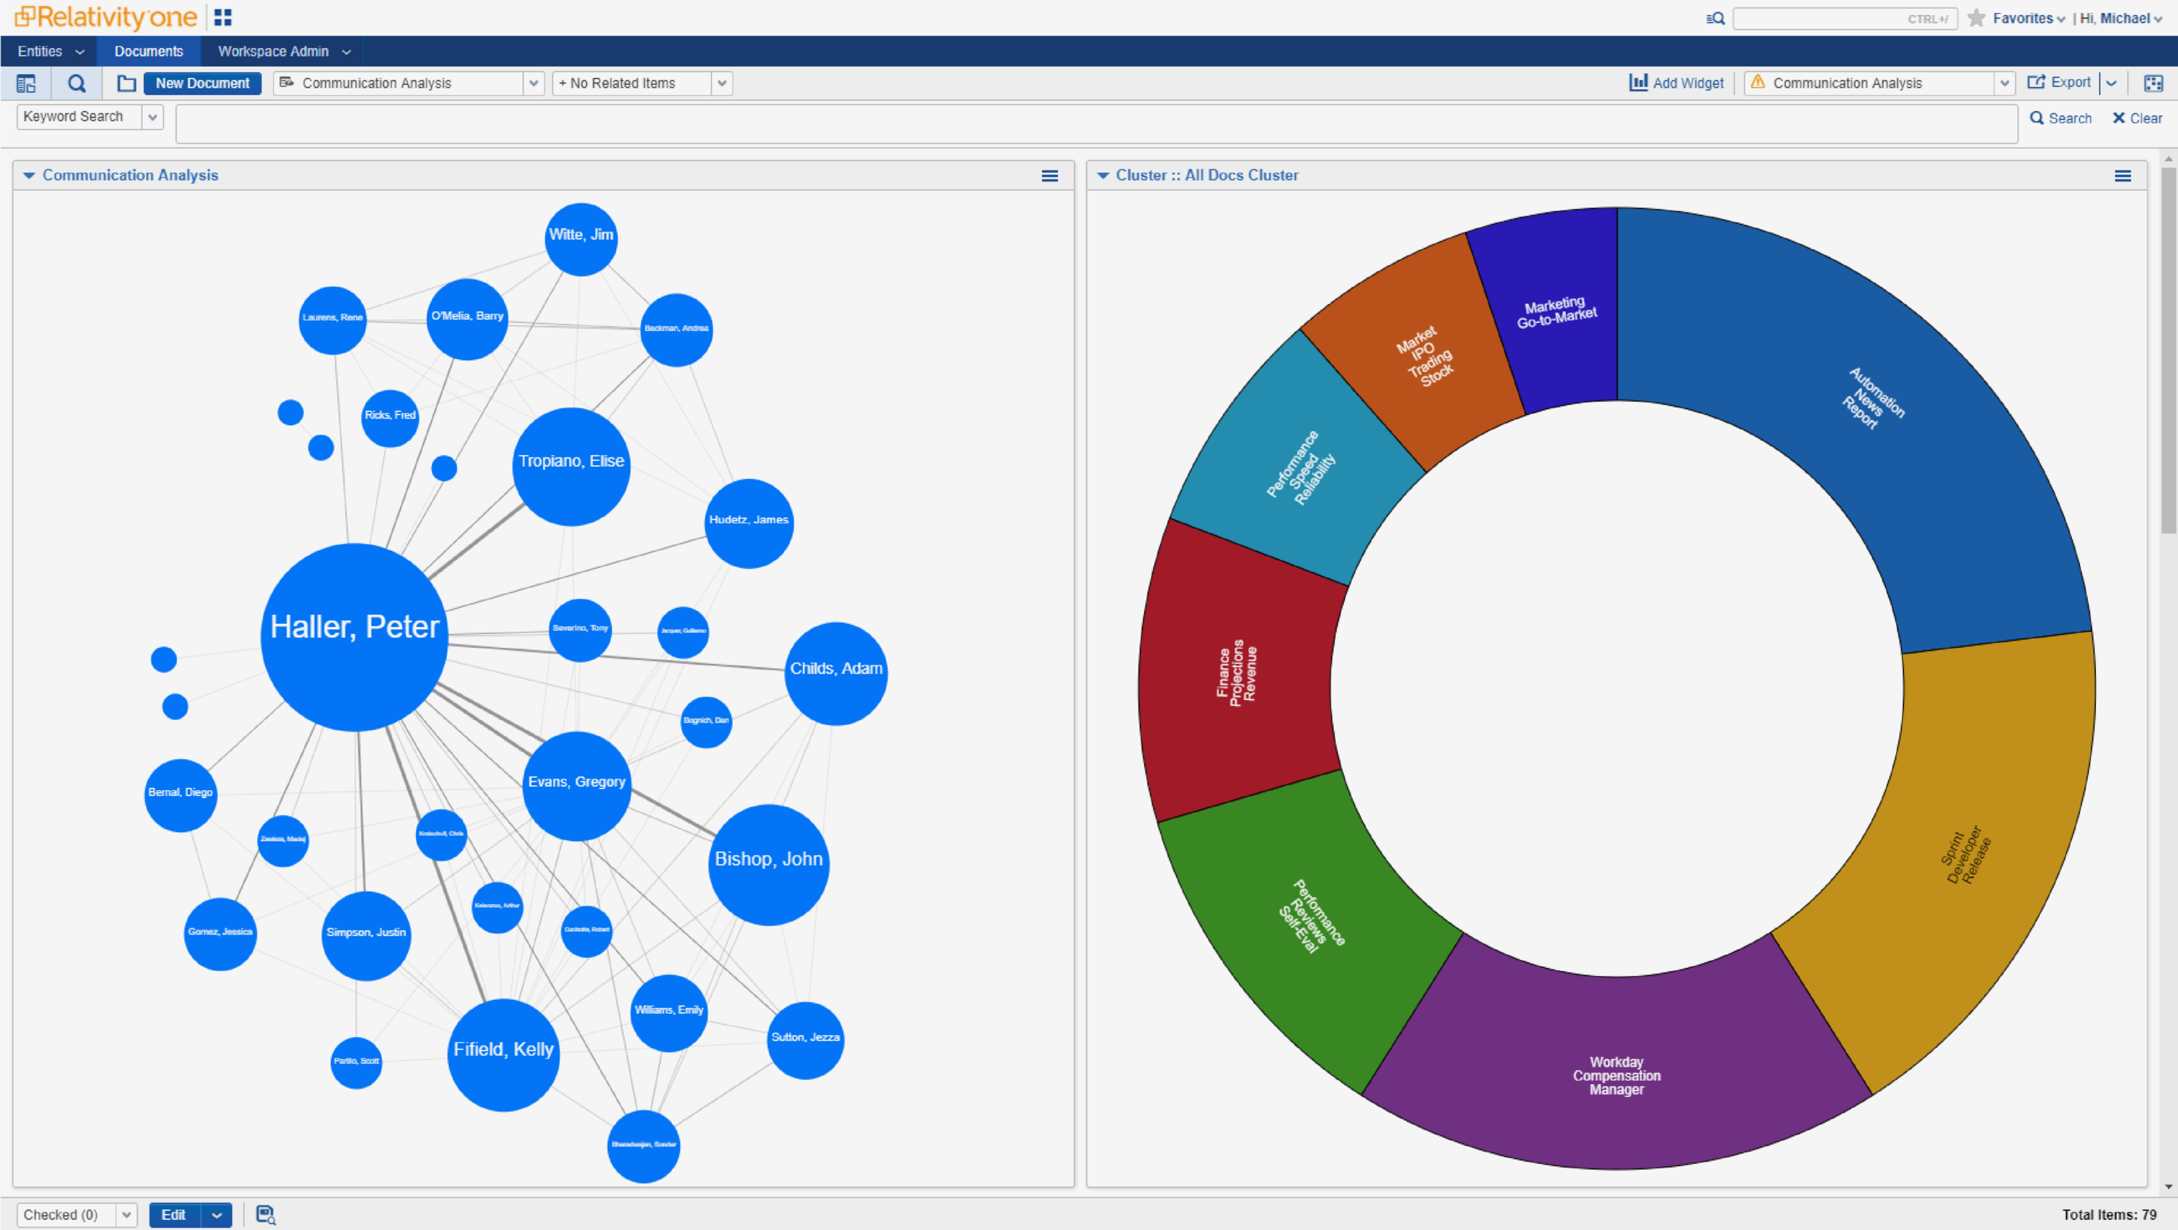Viewport: 2178px width, 1230px height.
Task: Open the app launcher grid icon
Action: pyautogui.click(x=223, y=17)
